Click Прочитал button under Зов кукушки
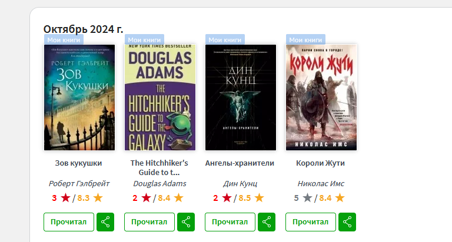 tap(69, 222)
